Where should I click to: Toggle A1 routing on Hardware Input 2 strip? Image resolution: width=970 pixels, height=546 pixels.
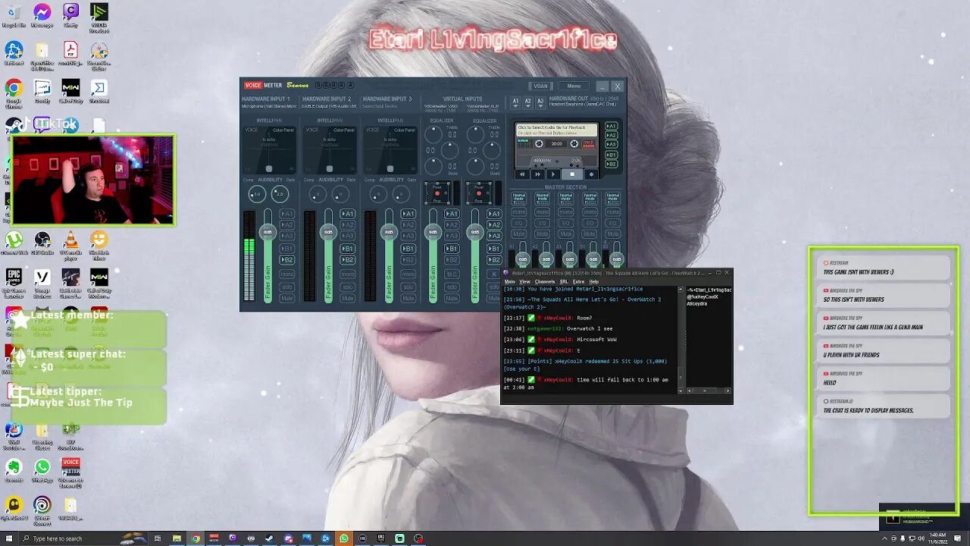point(347,214)
